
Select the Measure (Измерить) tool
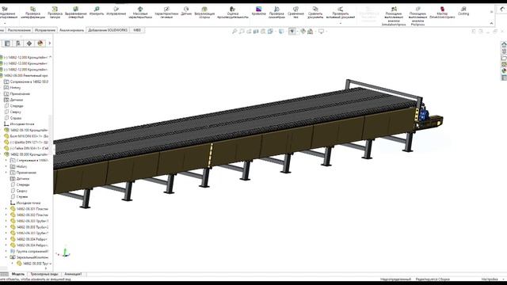(97, 11)
